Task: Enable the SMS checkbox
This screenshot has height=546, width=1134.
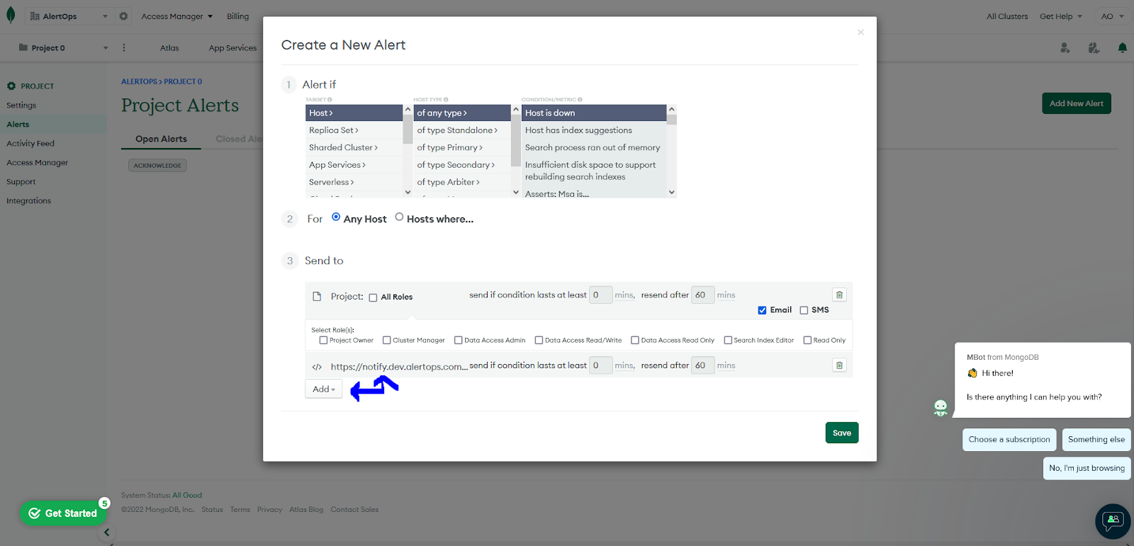Action: click(x=804, y=310)
